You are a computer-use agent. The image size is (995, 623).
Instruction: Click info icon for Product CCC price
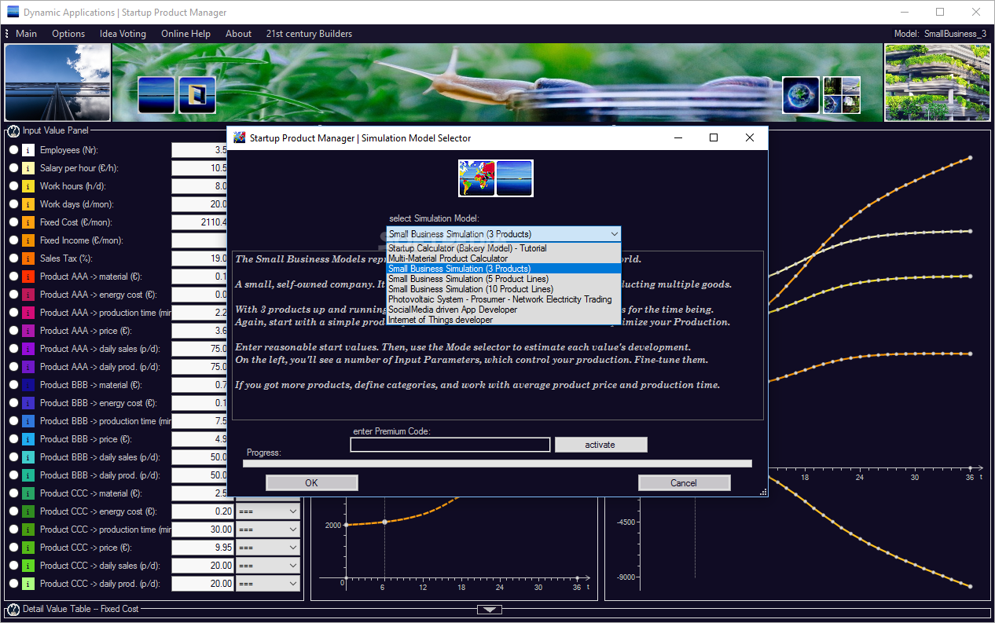[28, 548]
